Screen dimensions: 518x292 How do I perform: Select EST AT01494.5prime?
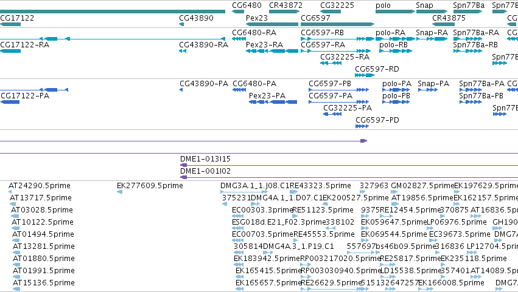point(43,234)
